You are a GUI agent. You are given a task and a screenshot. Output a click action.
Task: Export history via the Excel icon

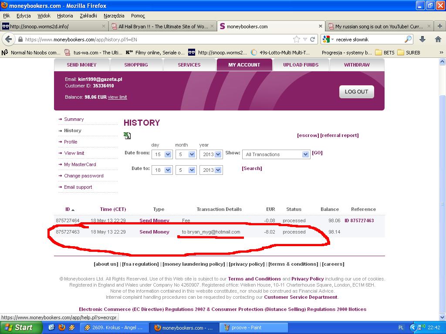127,136
